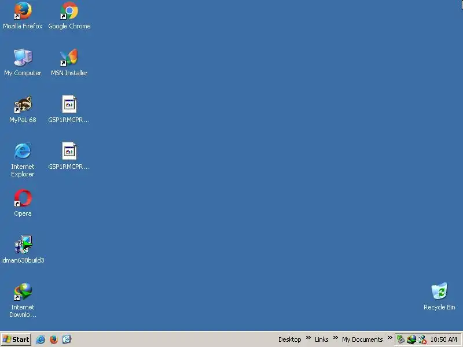Open the Start menu
Image resolution: width=463 pixels, height=347 pixels.
click(x=16, y=339)
